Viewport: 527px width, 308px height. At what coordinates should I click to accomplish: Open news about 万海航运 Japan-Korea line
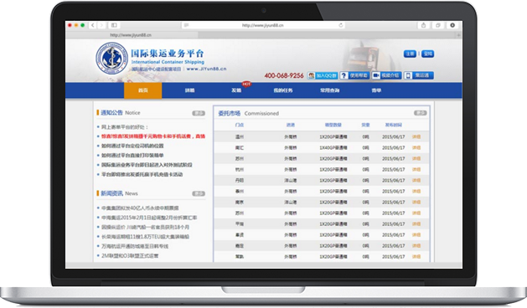coord(135,246)
